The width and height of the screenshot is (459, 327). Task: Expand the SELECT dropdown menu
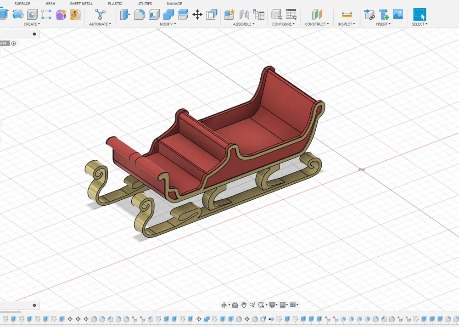point(420,24)
